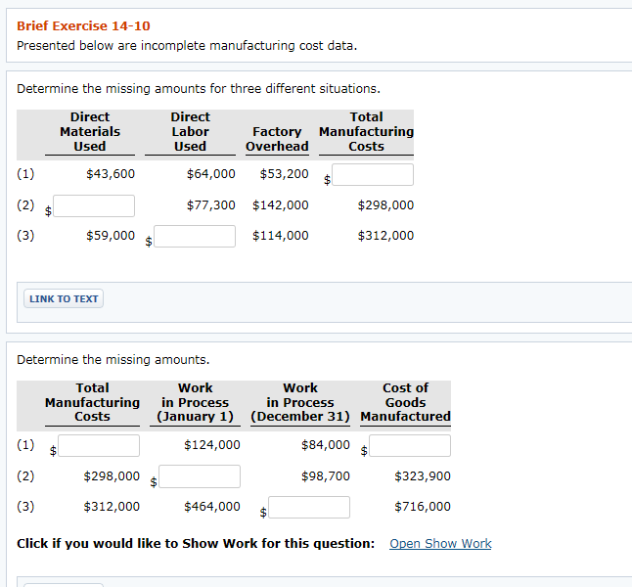Select the $124,000 work in process value

[x=212, y=445]
